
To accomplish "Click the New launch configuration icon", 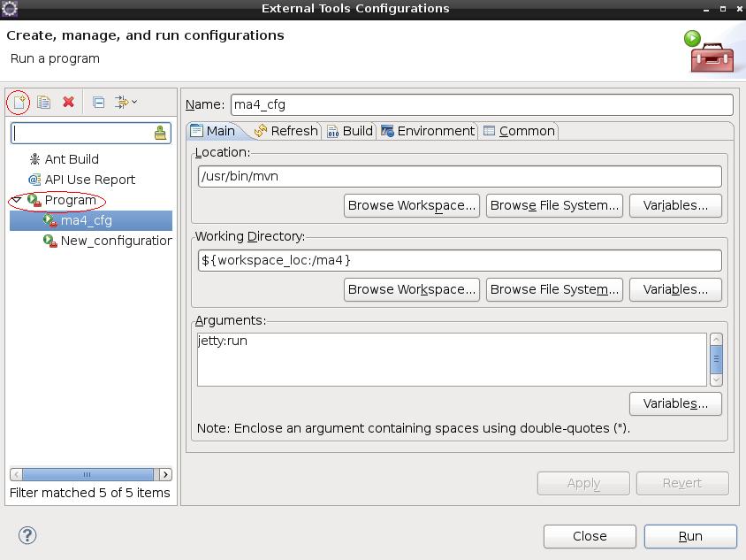I will coord(19,103).
